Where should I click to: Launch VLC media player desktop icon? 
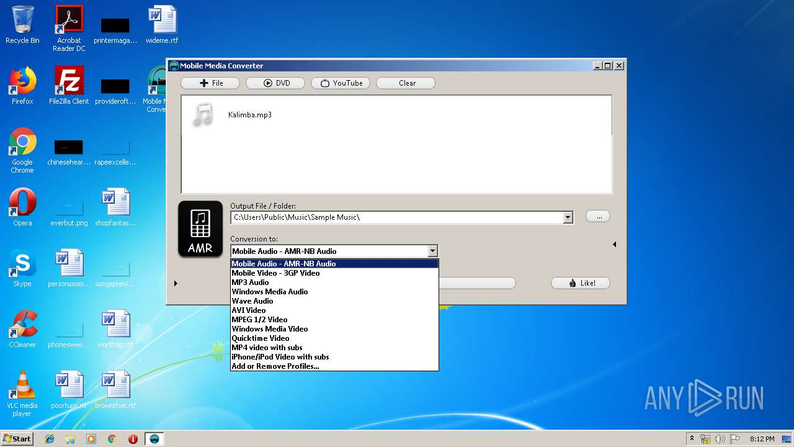tap(22, 394)
